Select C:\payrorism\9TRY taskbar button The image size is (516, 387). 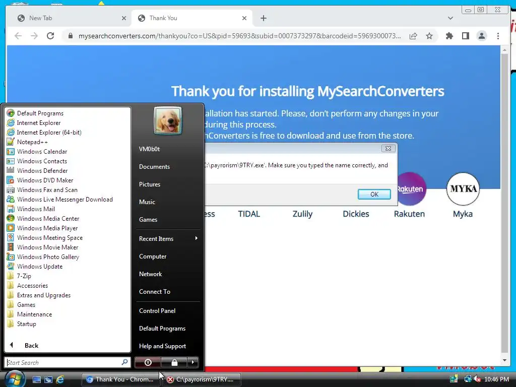coord(202,379)
